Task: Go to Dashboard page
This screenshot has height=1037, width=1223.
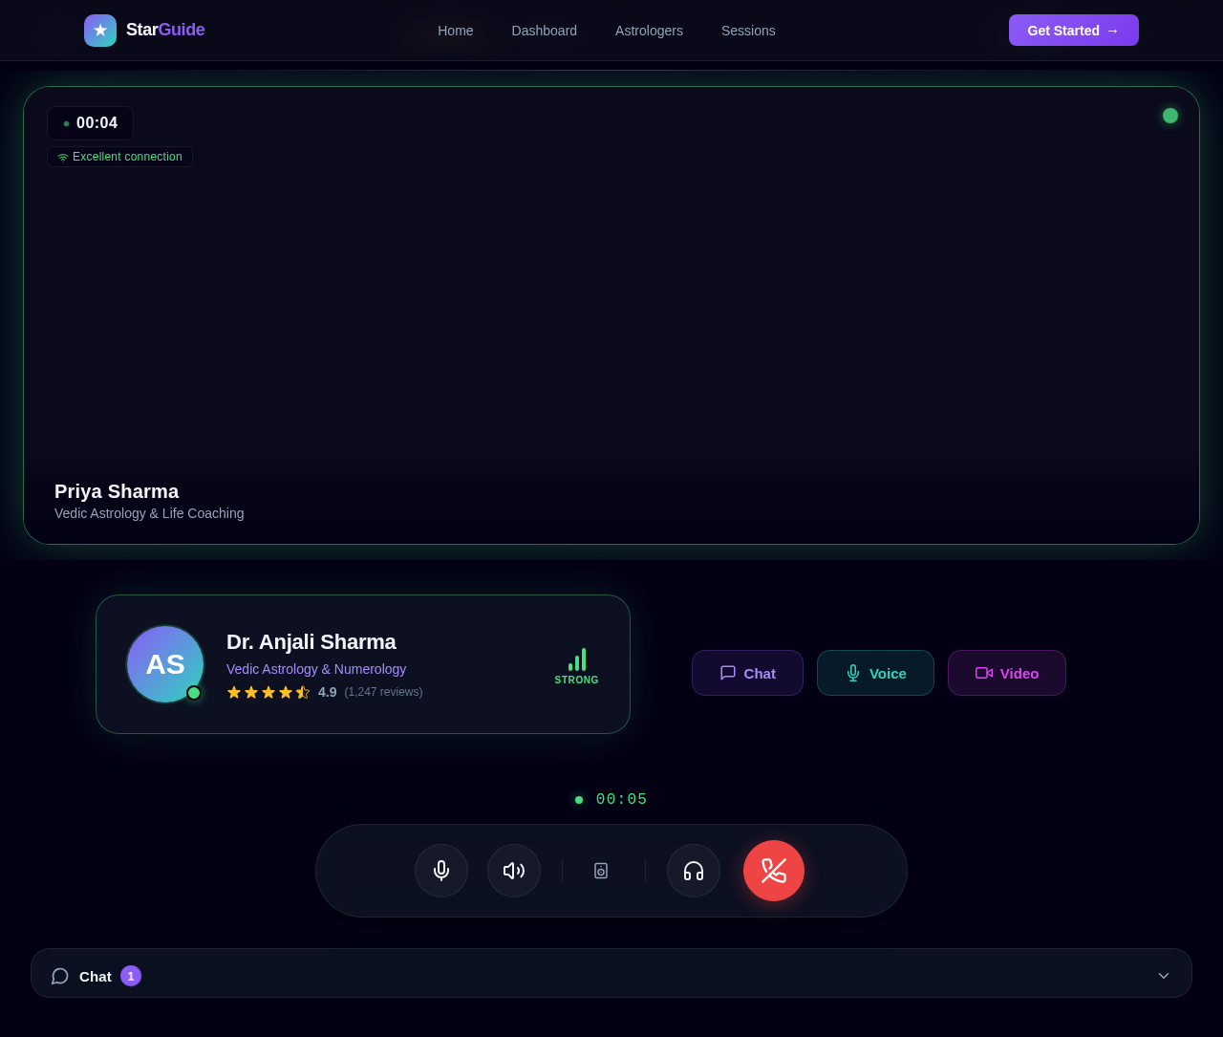Action: click(x=545, y=31)
